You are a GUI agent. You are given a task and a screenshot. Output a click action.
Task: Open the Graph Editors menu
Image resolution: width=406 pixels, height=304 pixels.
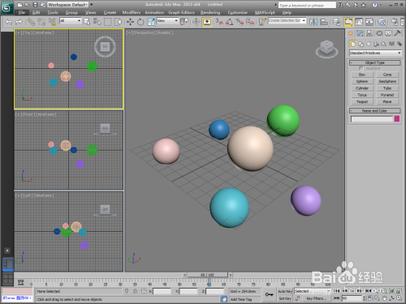coord(181,12)
